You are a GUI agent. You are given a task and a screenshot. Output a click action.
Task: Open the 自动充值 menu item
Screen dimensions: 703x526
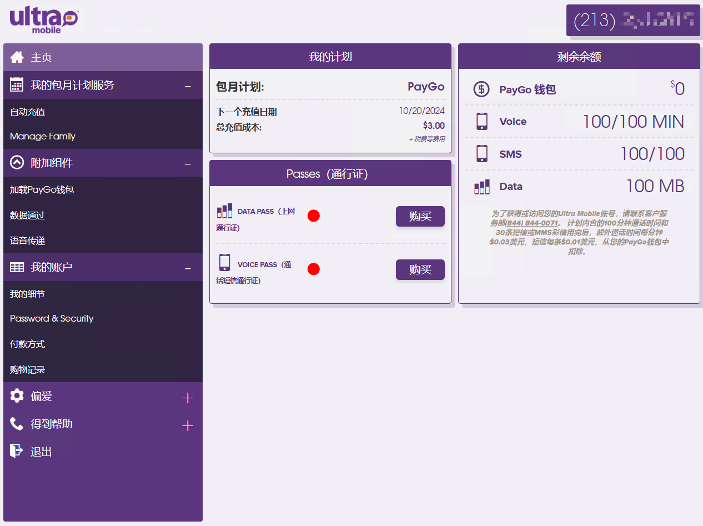(28, 112)
